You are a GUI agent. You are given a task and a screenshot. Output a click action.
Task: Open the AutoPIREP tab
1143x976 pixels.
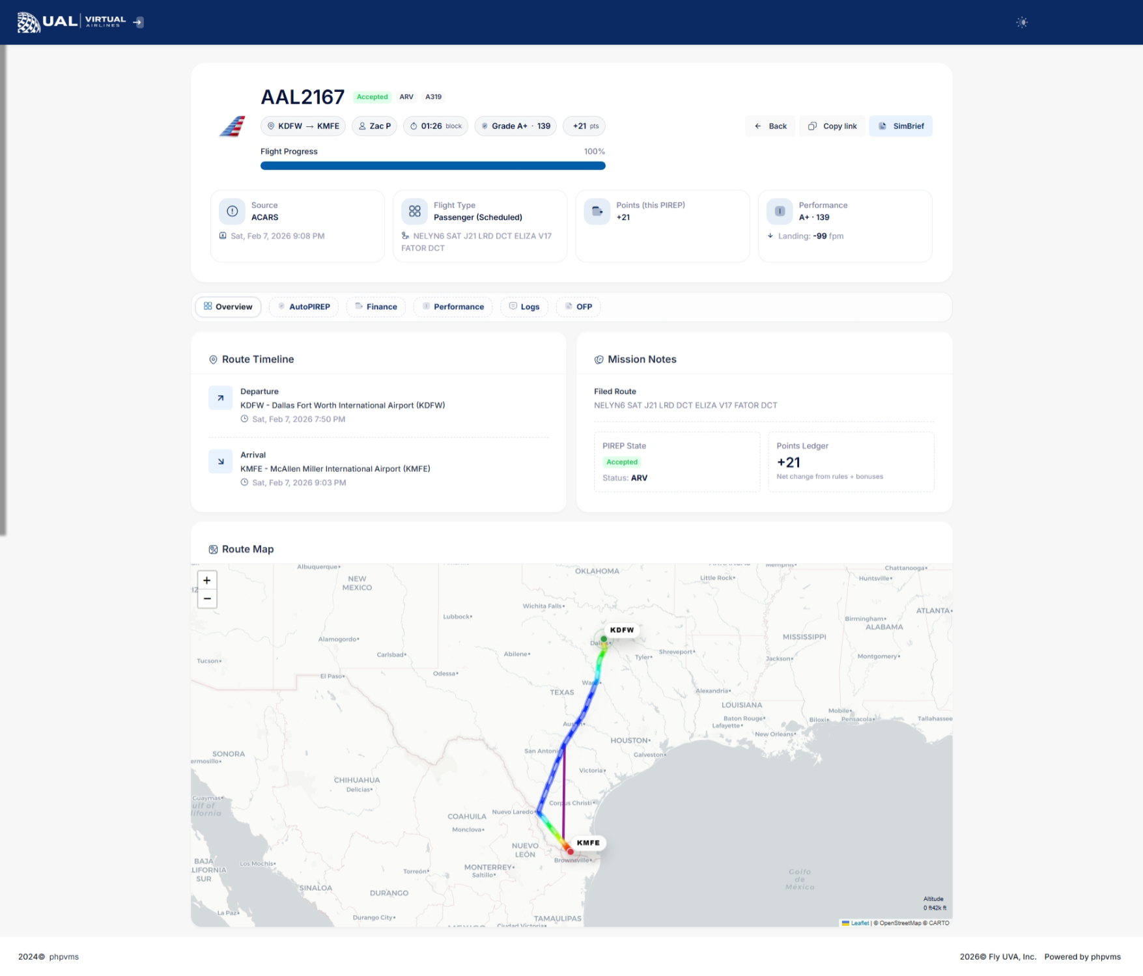303,307
